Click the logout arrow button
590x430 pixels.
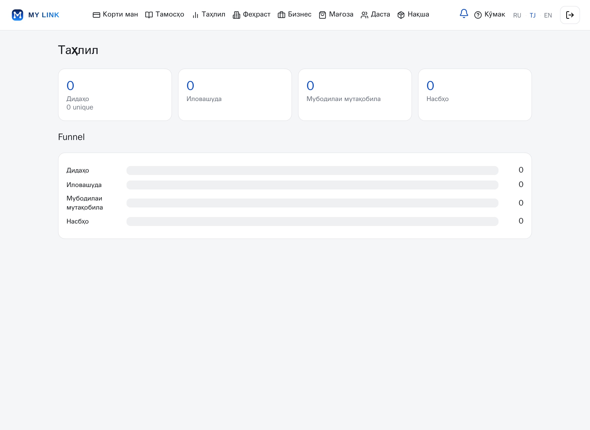click(570, 15)
